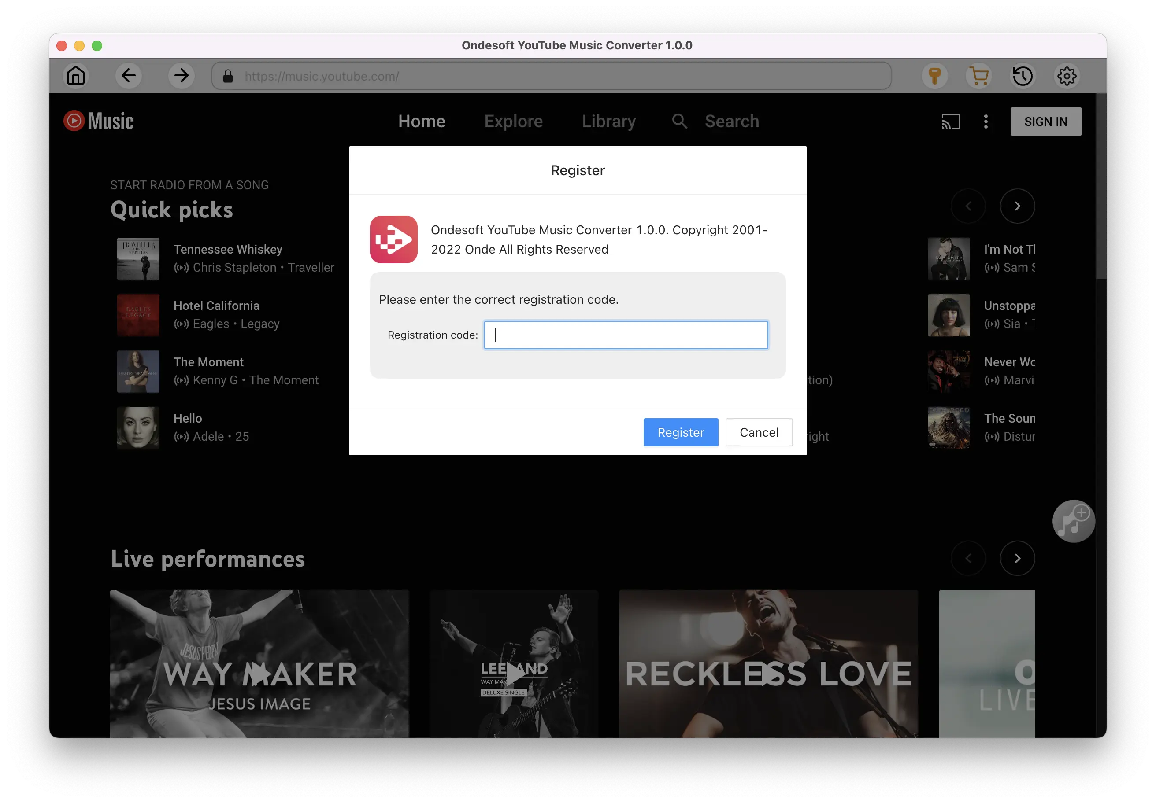The image size is (1156, 803).
Task: Click the left chevron under Live performances
Action: 968,558
